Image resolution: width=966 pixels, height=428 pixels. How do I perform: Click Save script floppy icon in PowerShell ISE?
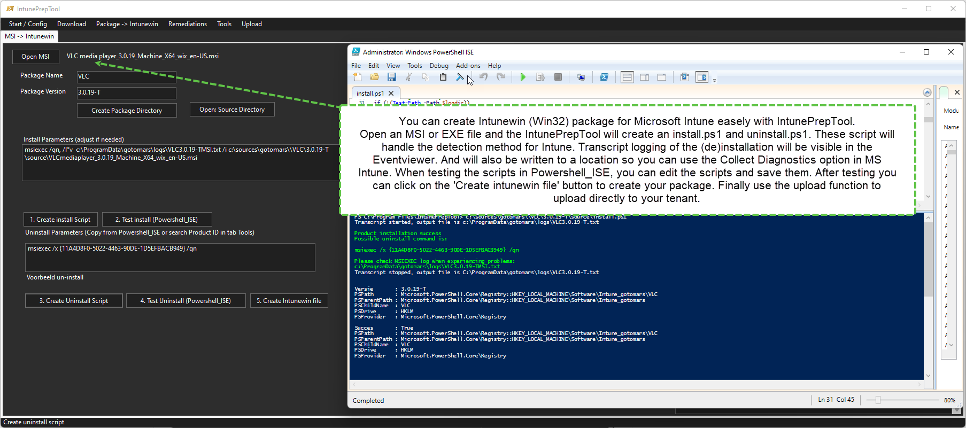pos(392,77)
